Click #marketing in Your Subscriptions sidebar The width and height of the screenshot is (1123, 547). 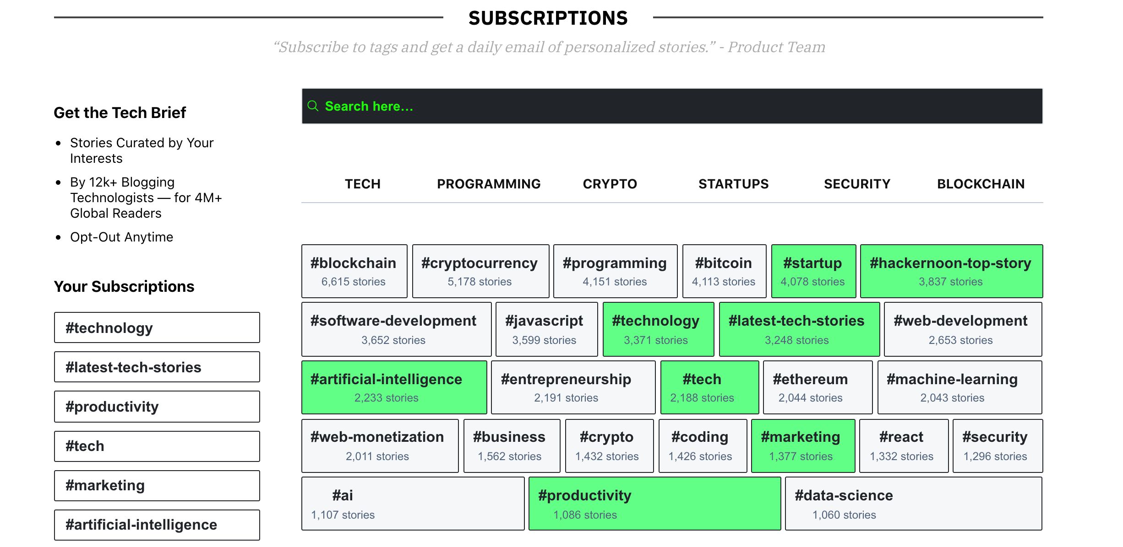157,485
